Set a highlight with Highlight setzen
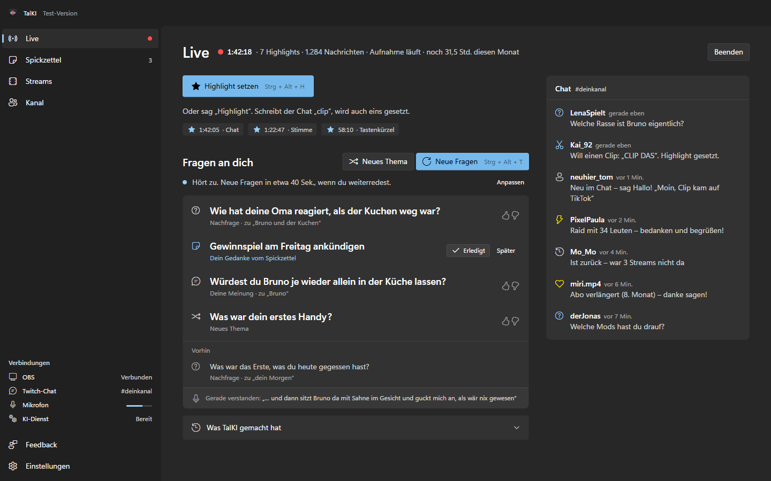771x481 pixels. pyautogui.click(x=248, y=86)
